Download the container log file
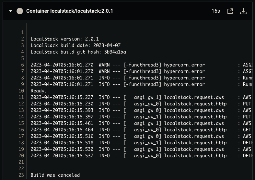Screen dimensions: 255x180 pyautogui.click(x=243, y=11)
